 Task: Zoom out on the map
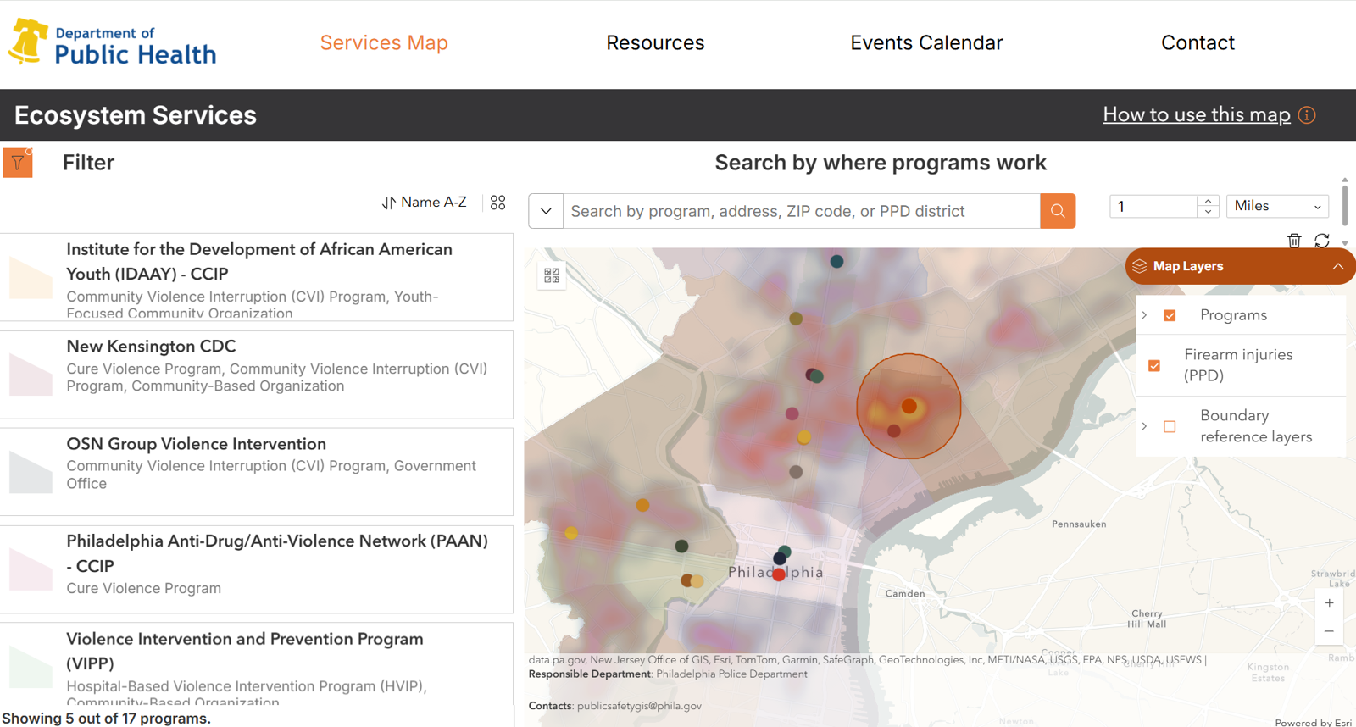point(1329,631)
